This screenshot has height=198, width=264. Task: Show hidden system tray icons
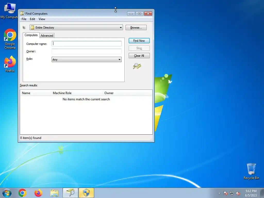tap(219, 193)
